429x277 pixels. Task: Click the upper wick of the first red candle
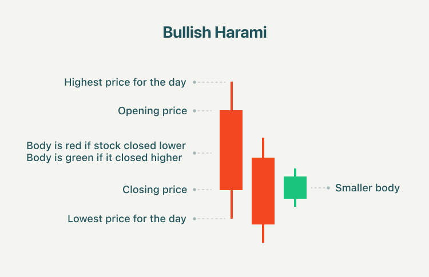pos(231,96)
